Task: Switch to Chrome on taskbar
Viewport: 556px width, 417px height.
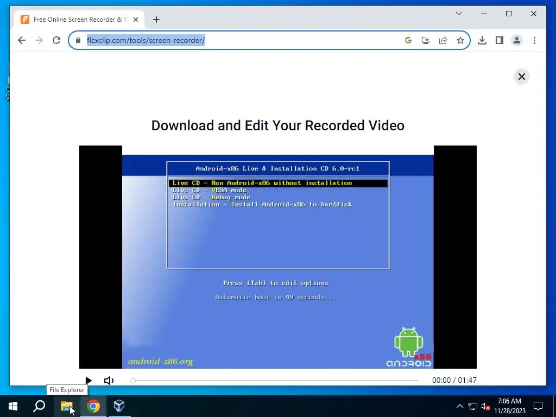Action: [x=93, y=406]
